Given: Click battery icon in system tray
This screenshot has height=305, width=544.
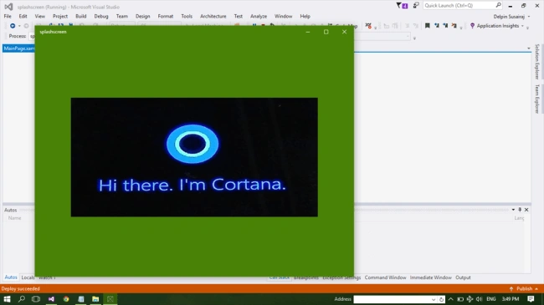Looking at the screenshot, I should [x=460, y=299].
